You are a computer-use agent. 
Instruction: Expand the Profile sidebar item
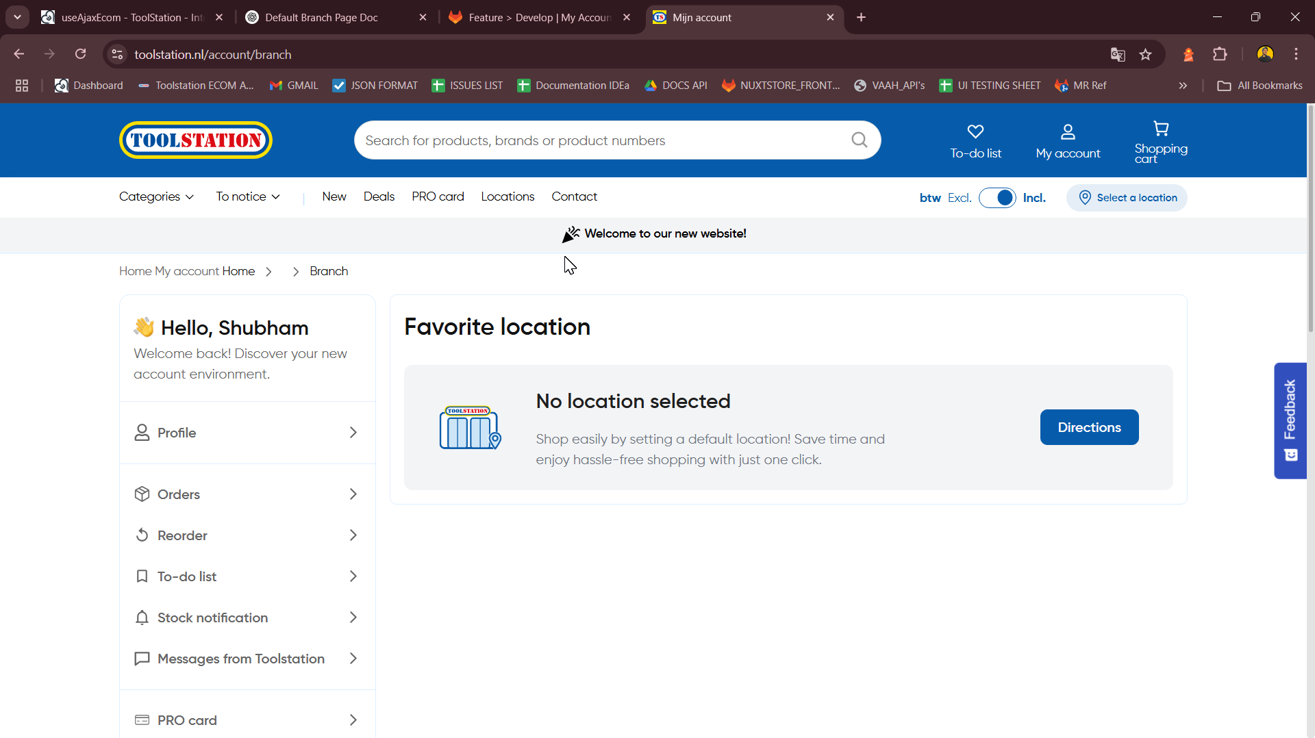point(247,433)
